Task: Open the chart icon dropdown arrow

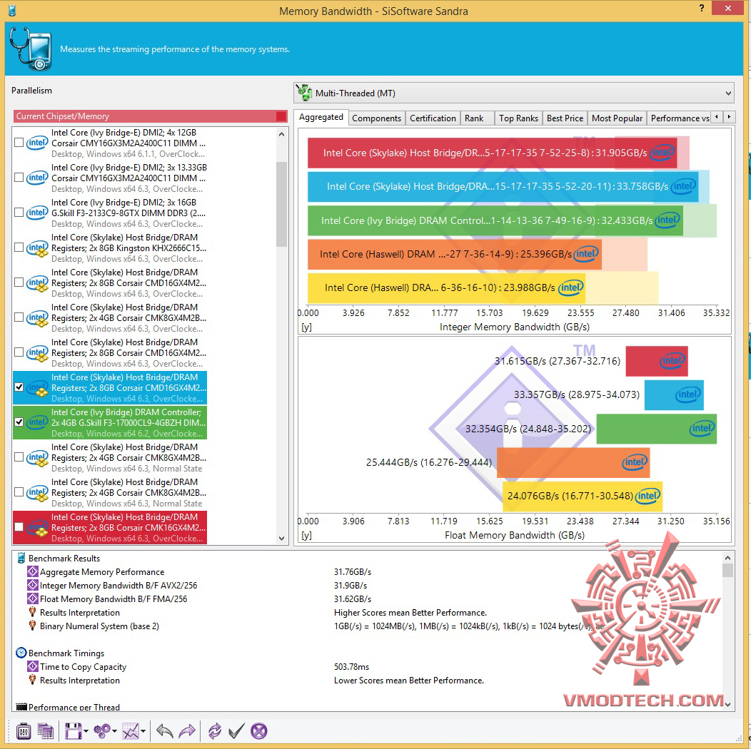Action: coord(143,731)
